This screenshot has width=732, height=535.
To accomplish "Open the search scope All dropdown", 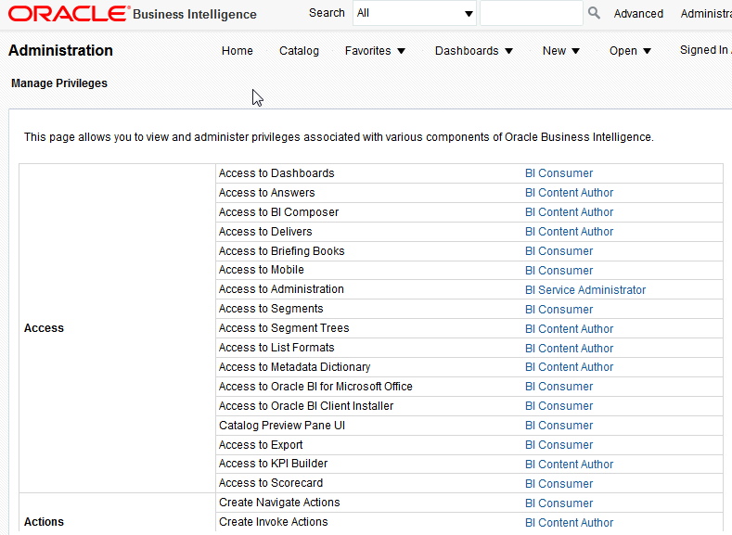I will click(x=415, y=13).
